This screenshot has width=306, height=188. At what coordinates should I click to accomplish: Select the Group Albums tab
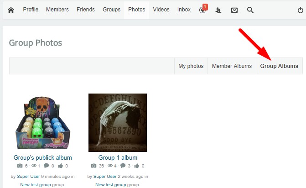coord(279,66)
